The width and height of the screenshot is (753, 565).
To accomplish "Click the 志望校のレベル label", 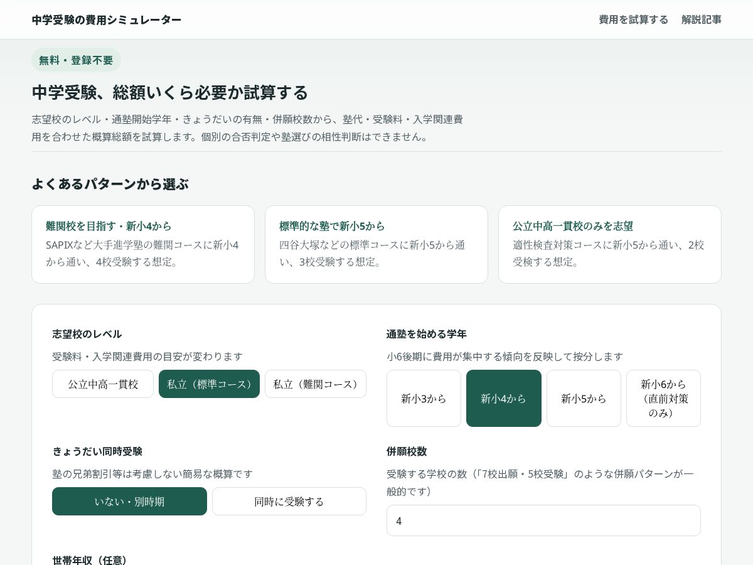I will 87,334.
